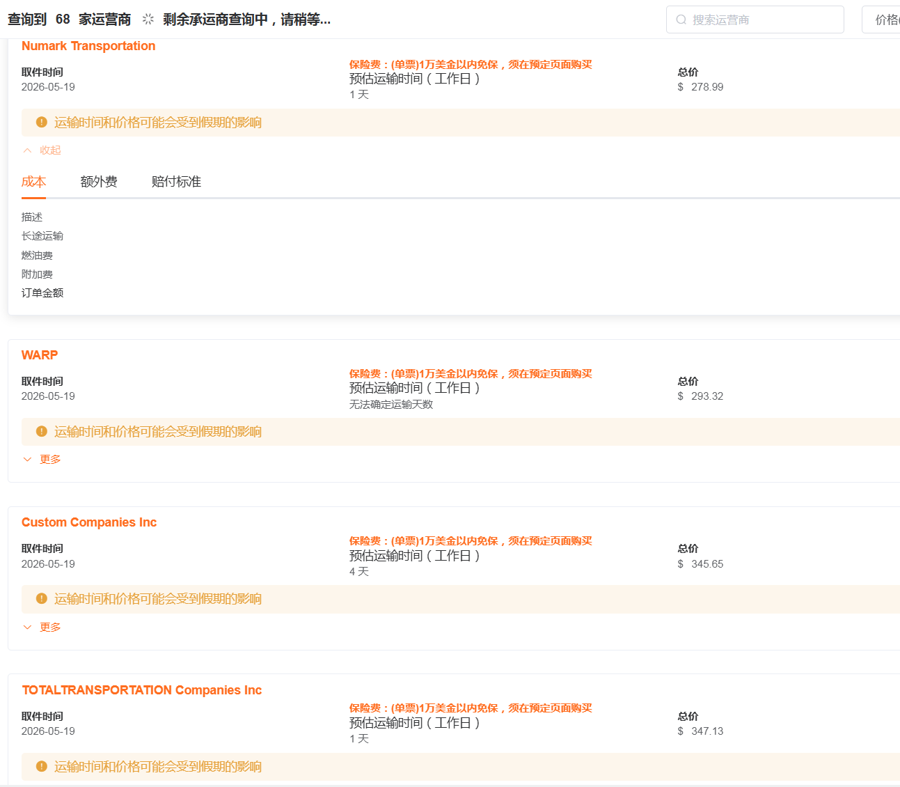Click the $ 347.13 total price
900x787 pixels.
[700, 731]
